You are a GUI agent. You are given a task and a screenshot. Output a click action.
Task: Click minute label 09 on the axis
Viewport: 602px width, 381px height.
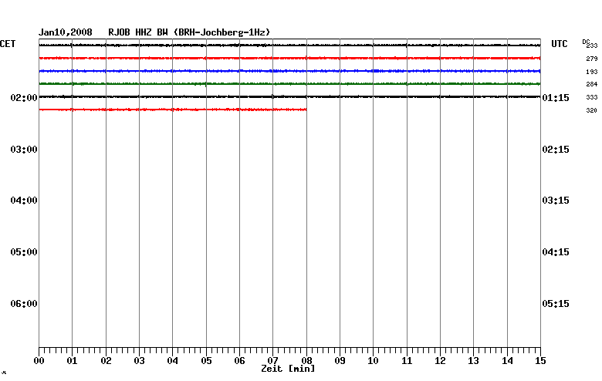tap(340, 361)
